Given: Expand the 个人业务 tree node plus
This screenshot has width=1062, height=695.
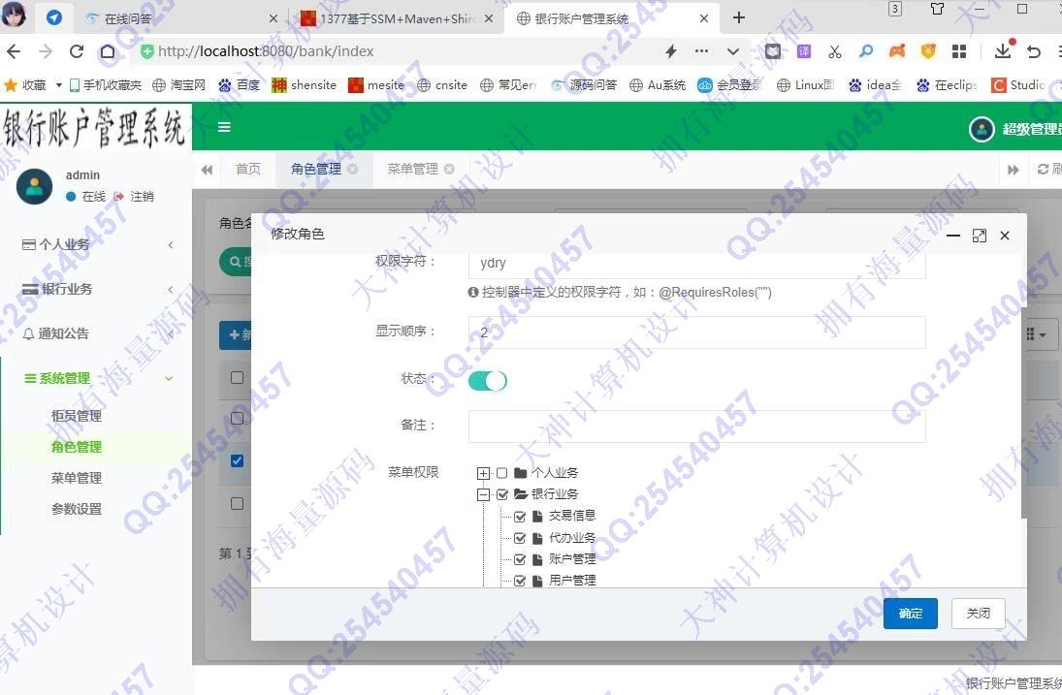Looking at the screenshot, I should pos(484,473).
